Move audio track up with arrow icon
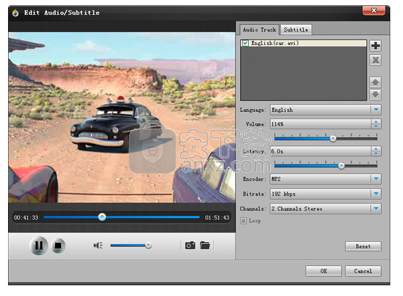The image size is (403, 296). (x=376, y=82)
